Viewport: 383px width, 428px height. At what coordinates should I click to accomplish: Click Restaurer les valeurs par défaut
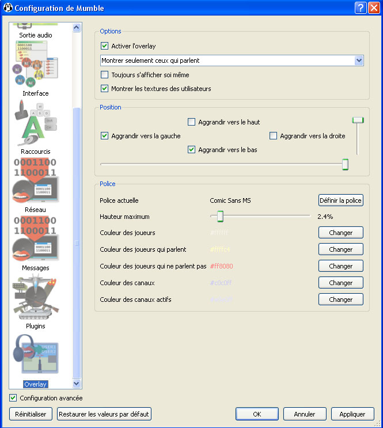click(104, 414)
